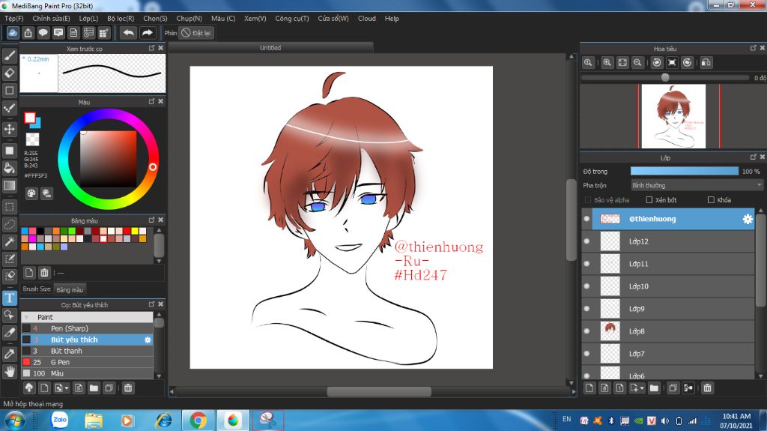Open the Lớp(L) menu

(88, 18)
